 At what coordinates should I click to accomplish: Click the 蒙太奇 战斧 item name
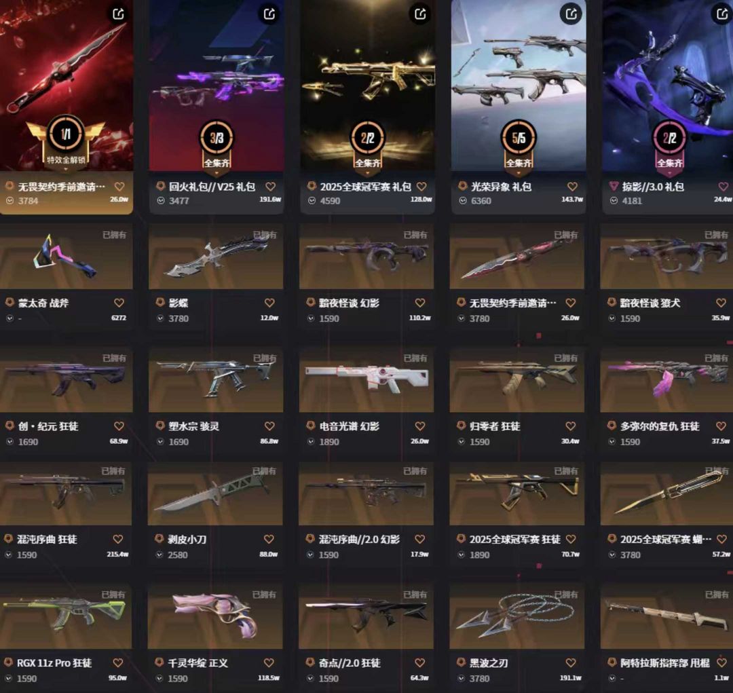(x=43, y=303)
